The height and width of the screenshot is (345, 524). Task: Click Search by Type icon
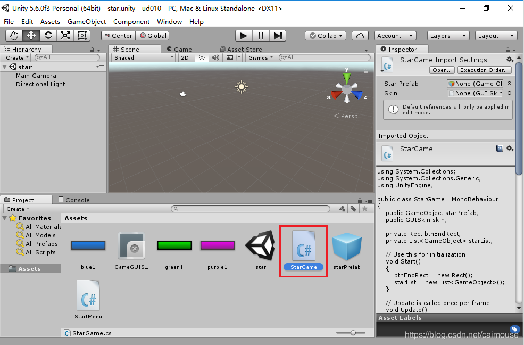(x=342, y=209)
